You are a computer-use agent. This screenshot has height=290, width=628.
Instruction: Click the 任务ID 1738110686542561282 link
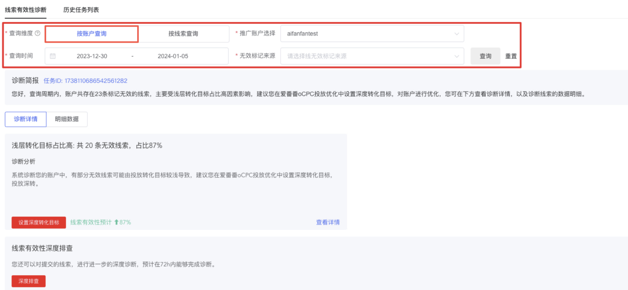point(85,81)
